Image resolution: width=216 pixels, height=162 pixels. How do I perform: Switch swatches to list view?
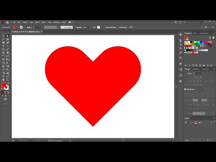210,38
